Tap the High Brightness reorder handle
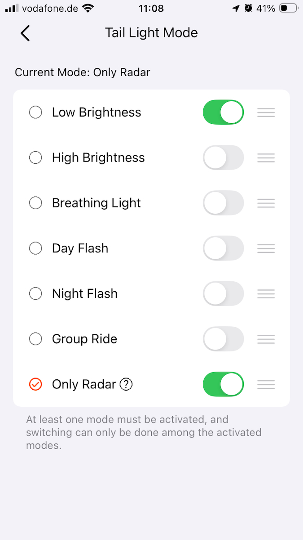The height and width of the screenshot is (540, 303). coord(266,158)
